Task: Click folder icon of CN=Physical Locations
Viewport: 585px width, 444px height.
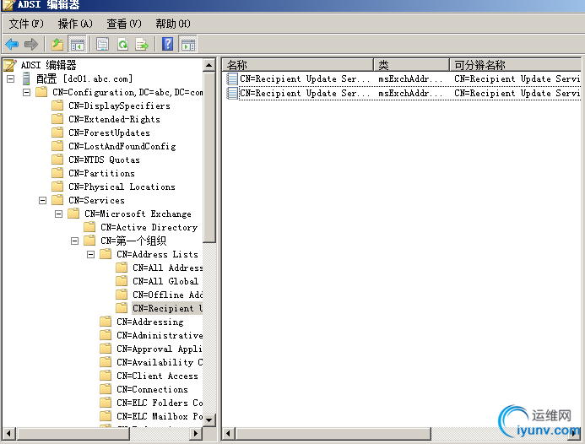Action: click(57, 187)
